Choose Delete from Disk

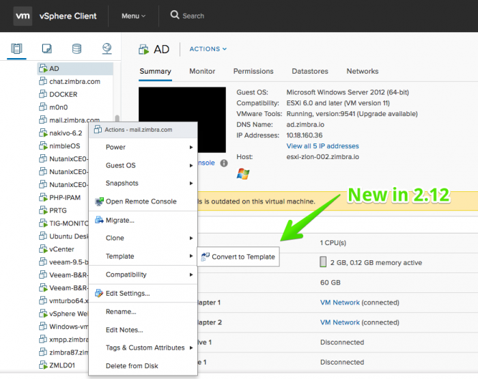[x=143, y=366]
